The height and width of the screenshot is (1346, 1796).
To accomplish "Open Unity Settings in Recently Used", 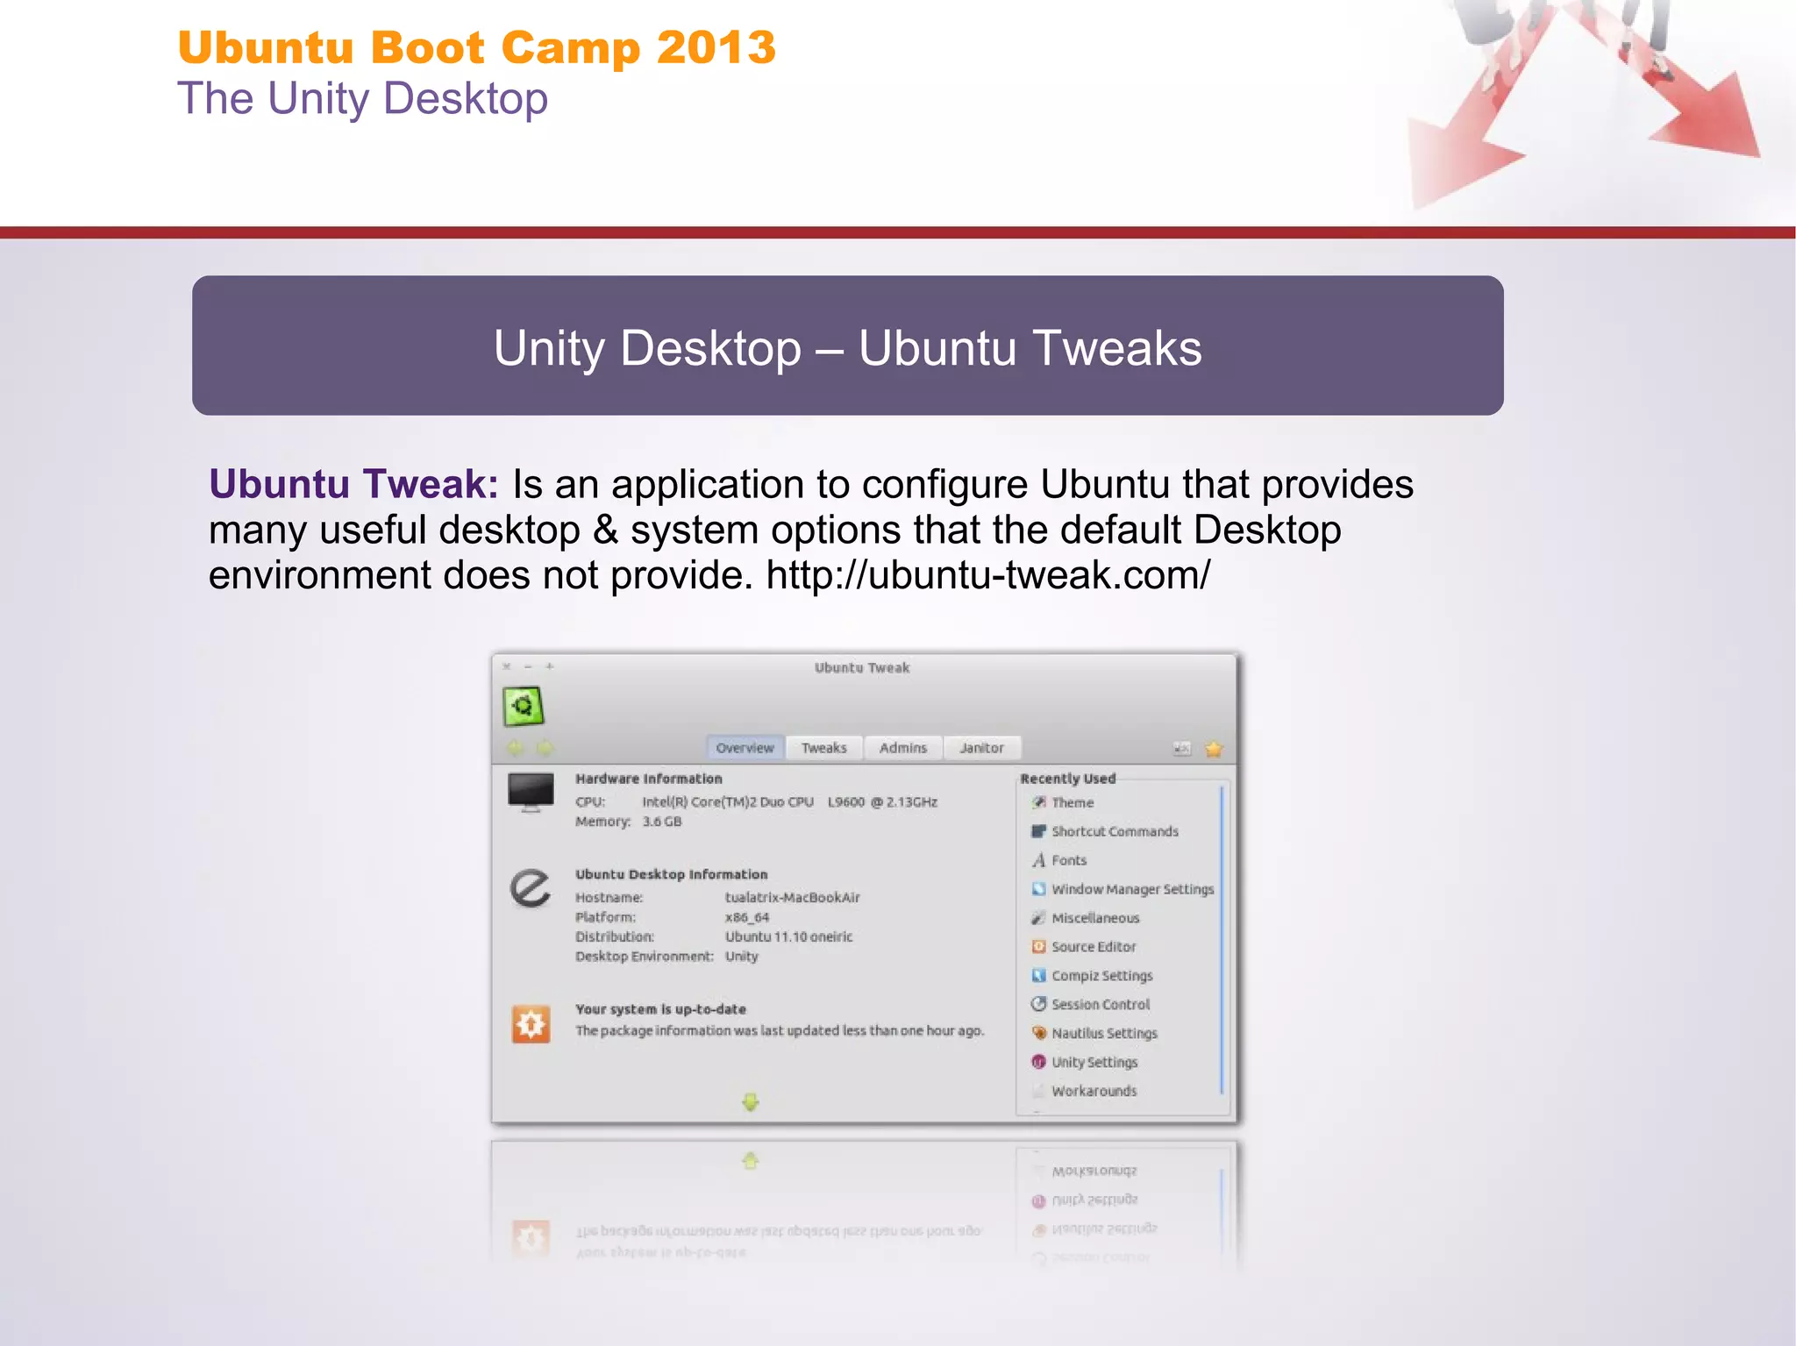I will 1094,1062.
